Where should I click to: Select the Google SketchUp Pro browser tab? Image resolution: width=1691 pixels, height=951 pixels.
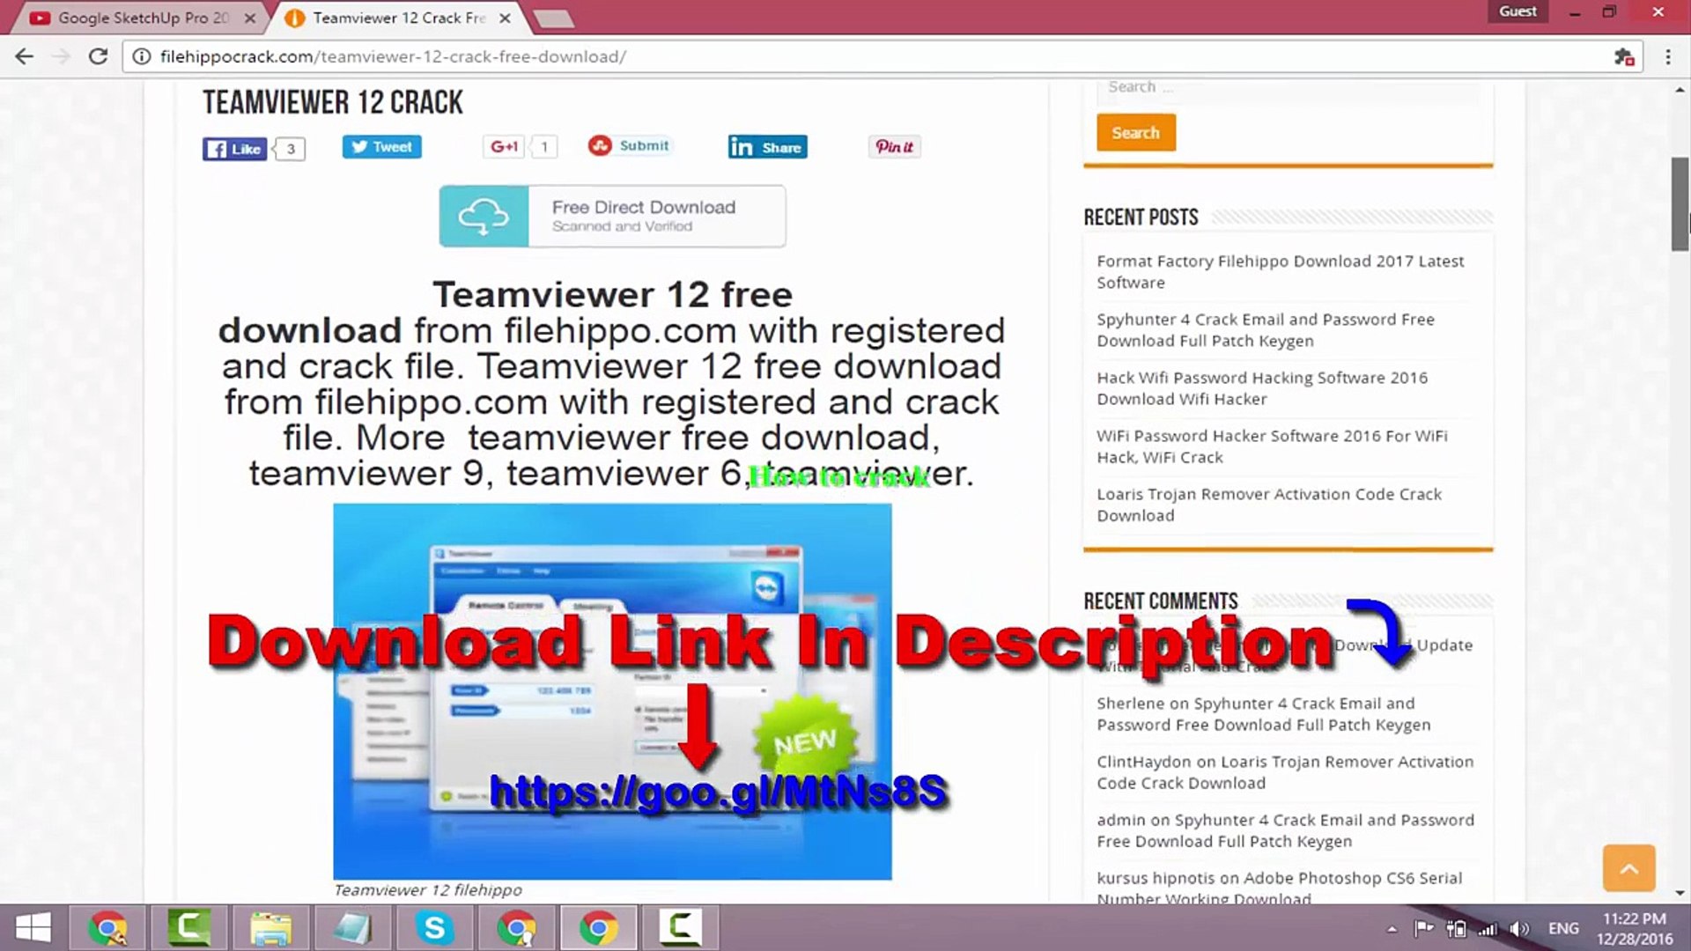click(139, 18)
